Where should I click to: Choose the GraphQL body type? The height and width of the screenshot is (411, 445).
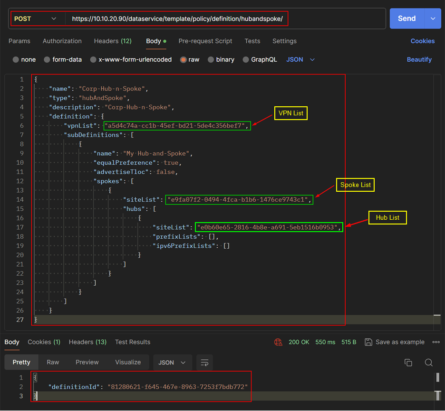point(246,60)
